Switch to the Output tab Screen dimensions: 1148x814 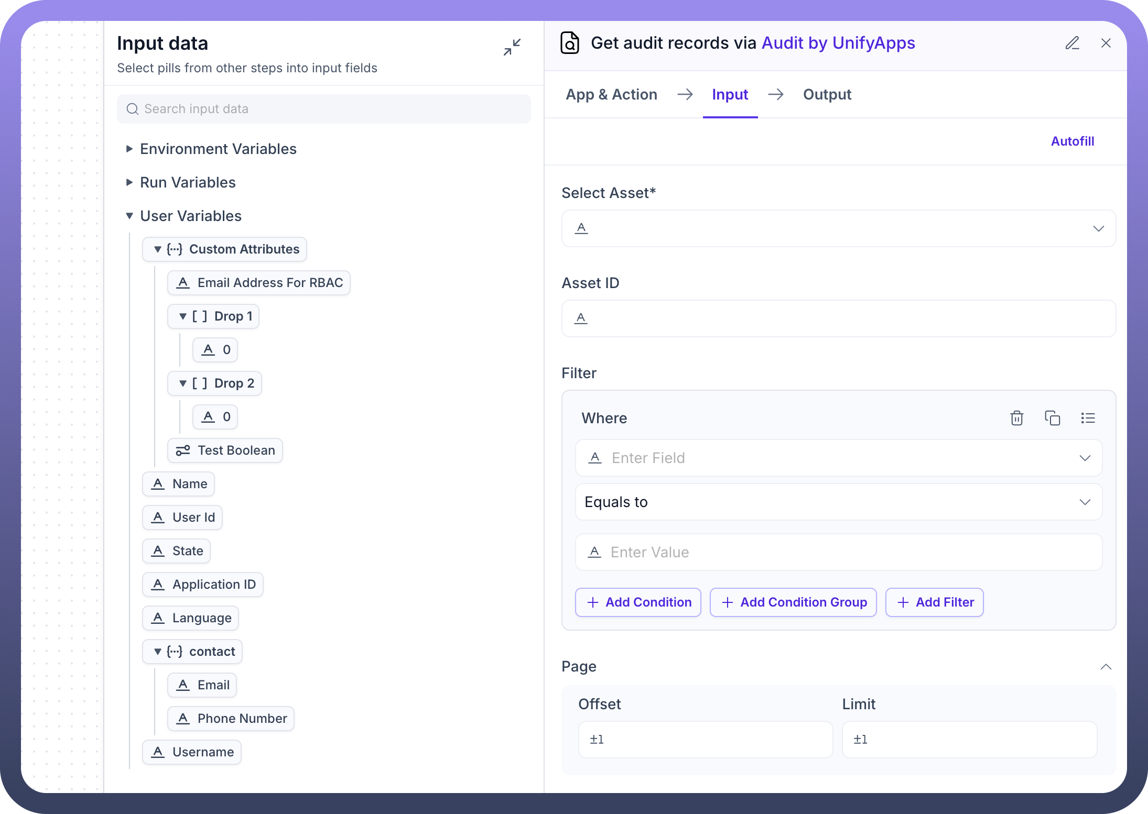[827, 94]
